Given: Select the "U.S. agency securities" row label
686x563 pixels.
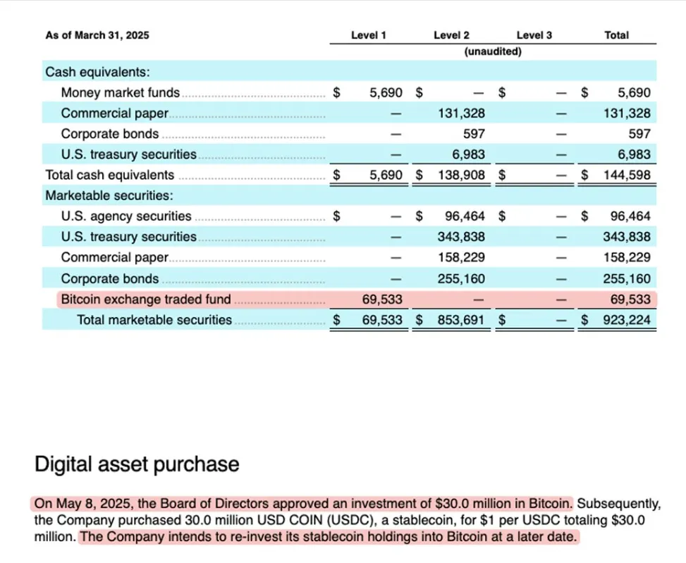Looking at the screenshot, I should (x=126, y=216).
